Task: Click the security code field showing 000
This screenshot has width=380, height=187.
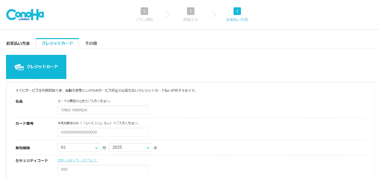Action: click(103, 169)
